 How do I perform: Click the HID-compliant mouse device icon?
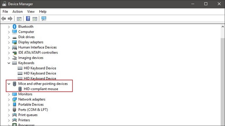[20, 89]
